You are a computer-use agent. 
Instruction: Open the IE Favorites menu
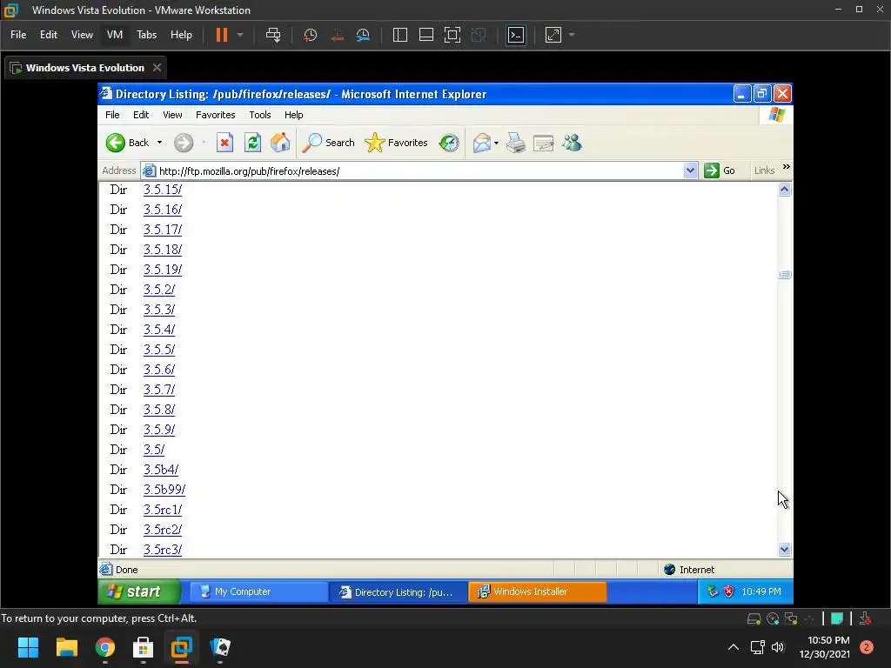pos(216,115)
